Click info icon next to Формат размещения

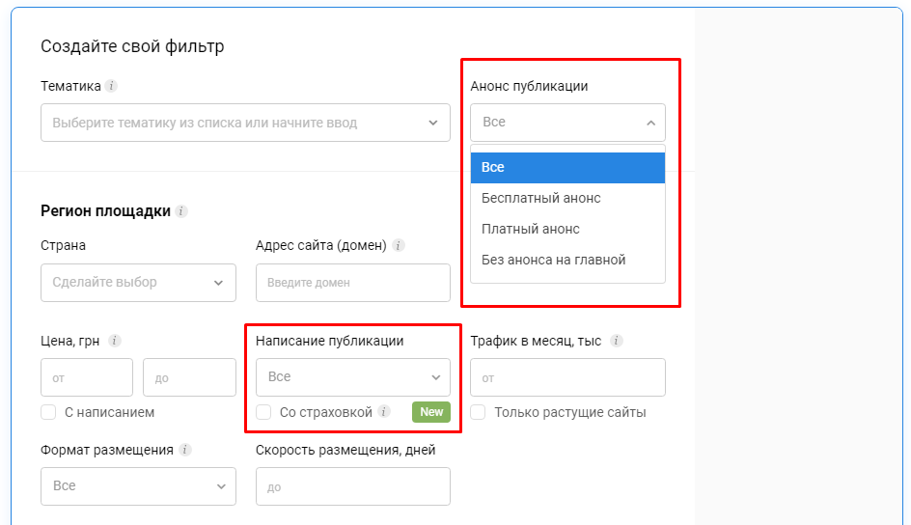[185, 450]
